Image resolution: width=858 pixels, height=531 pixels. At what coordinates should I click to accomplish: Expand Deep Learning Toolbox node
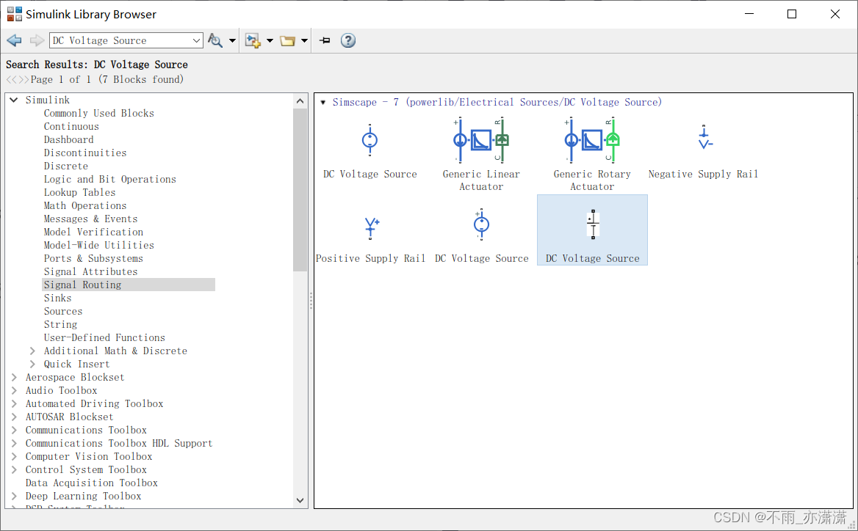coord(14,496)
